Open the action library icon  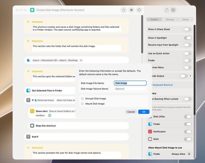coord(167,10)
